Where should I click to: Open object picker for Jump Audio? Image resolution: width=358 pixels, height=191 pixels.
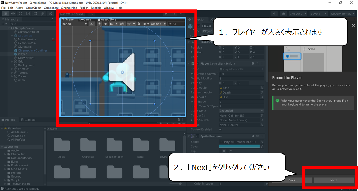point(262,88)
